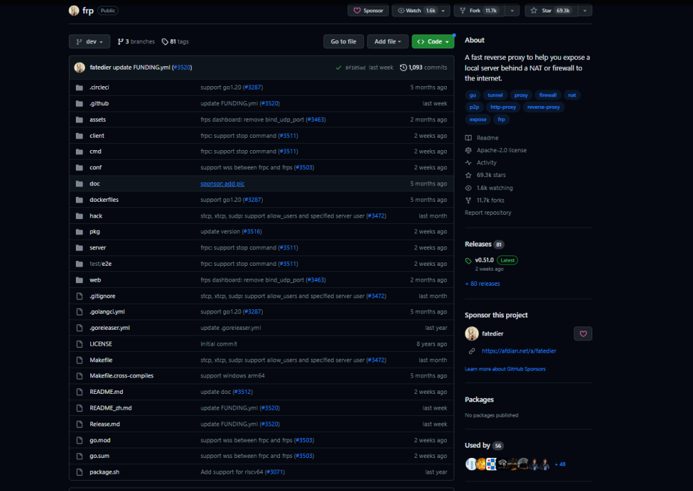This screenshot has height=491, width=693.
Task: Click the folder icon for doc
Action: 79,184
